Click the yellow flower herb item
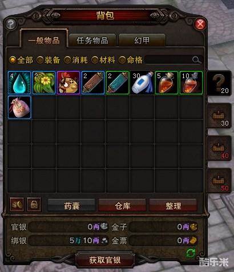Image resolution: width=234 pixels, height=272 pixels. point(44,83)
